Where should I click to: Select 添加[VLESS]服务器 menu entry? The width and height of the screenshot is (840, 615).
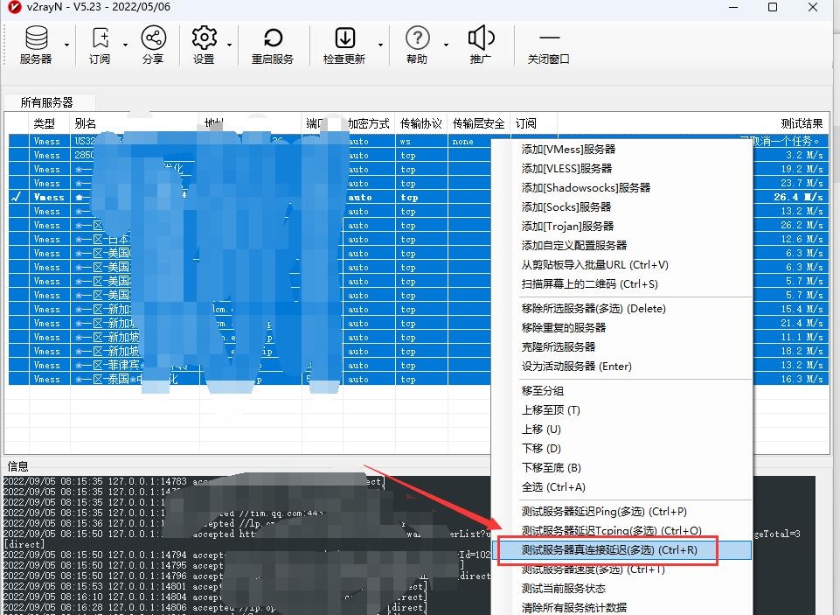566,168
